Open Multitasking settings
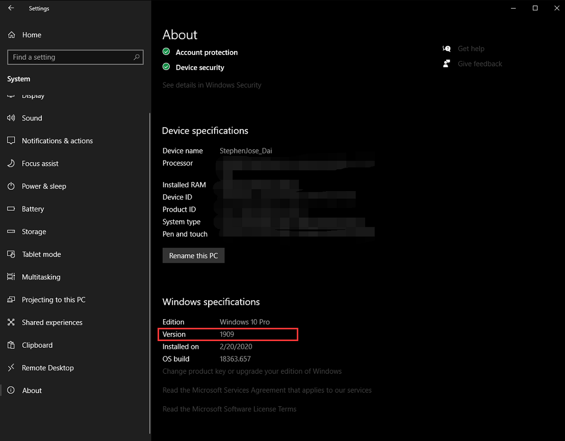This screenshot has width=565, height=441. click(41, 277)
